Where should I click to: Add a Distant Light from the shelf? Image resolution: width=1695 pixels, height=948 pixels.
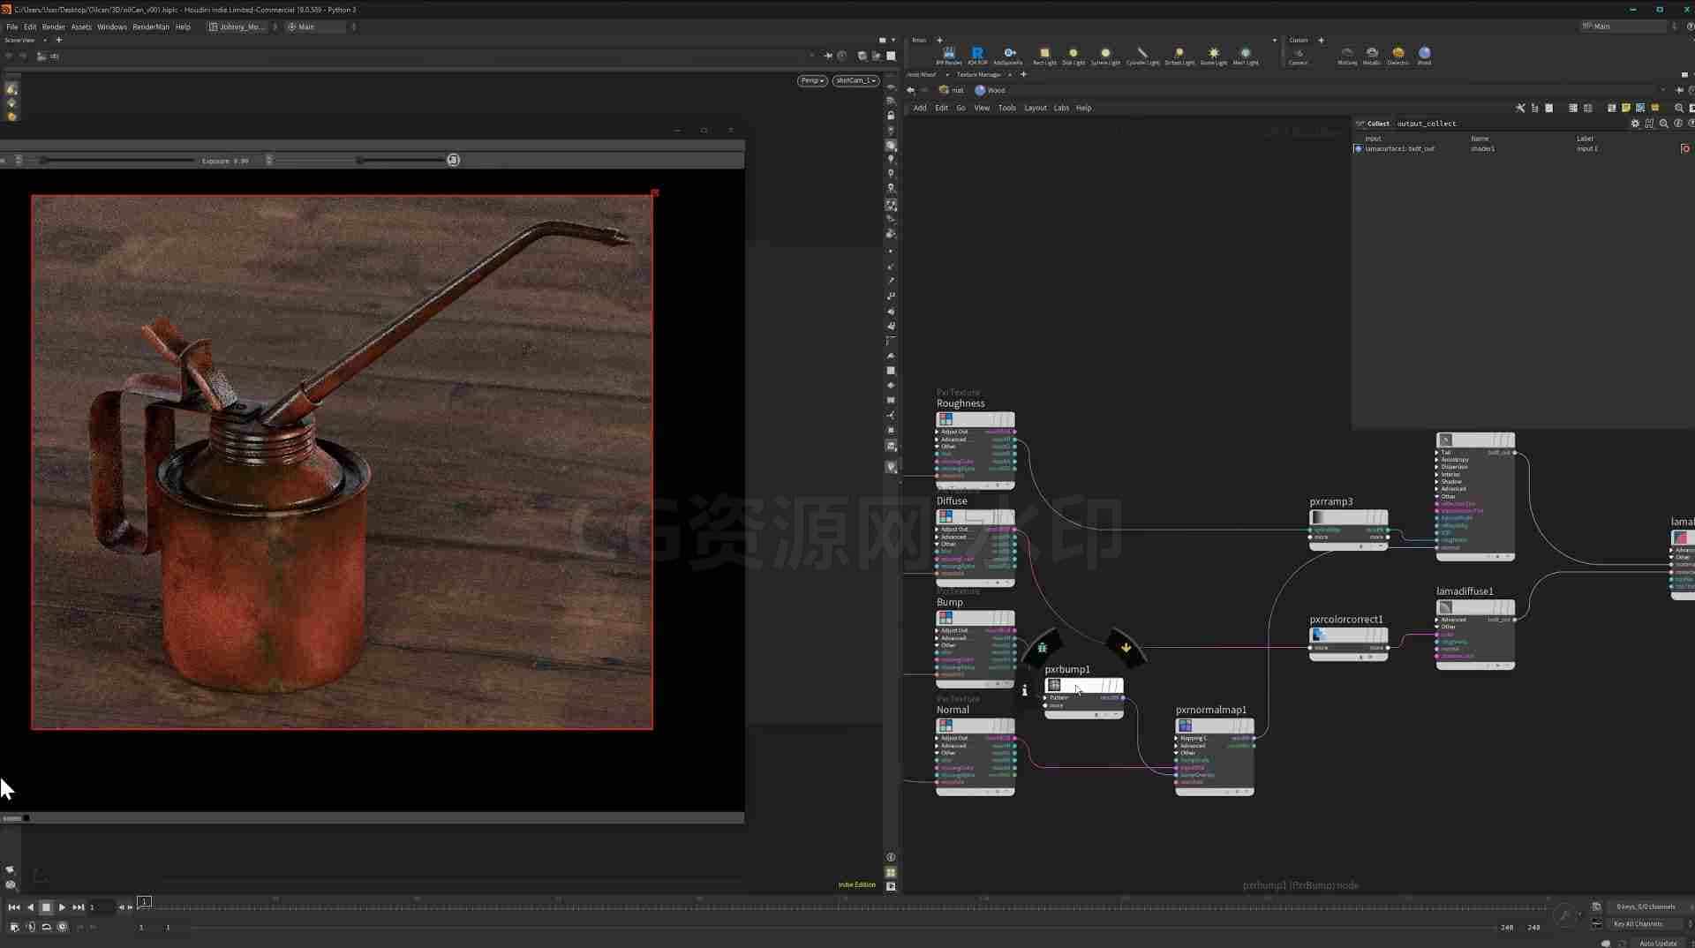pos(1179,56)
